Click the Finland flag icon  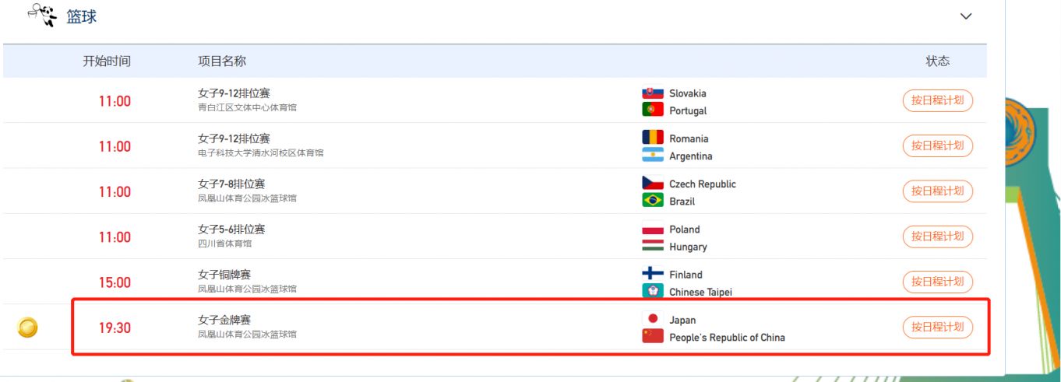point(653,274)
